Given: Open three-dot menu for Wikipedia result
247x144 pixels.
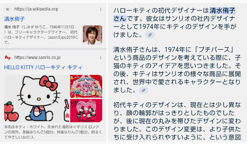Looking at the screenshot, I should 101,10.
